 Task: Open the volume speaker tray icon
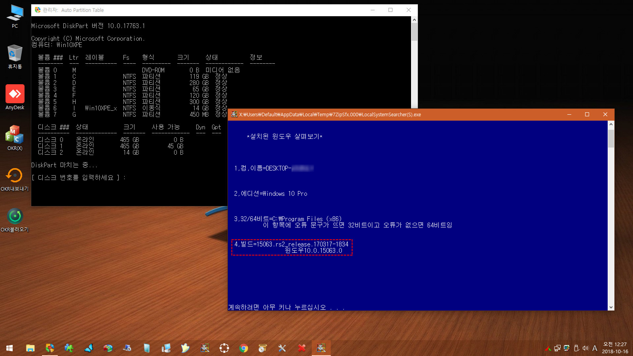click(x=586, y=348)
